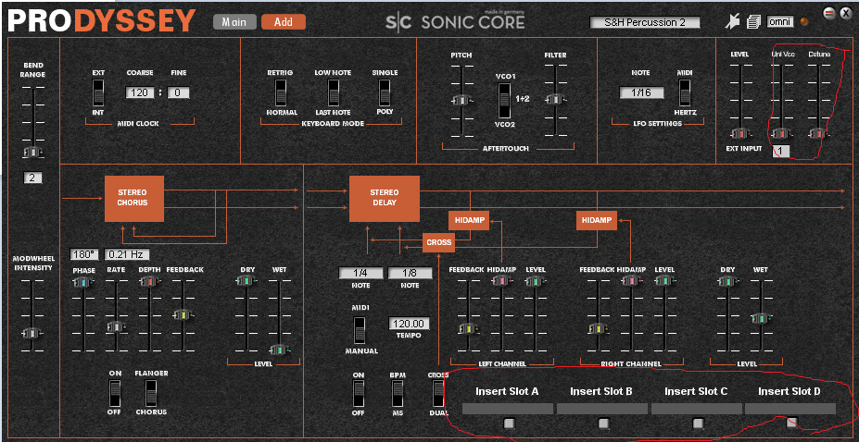Toggle the delay MIDI/Manual switch
This screenshot has width=859, height=442.
(x=360, y=329)
